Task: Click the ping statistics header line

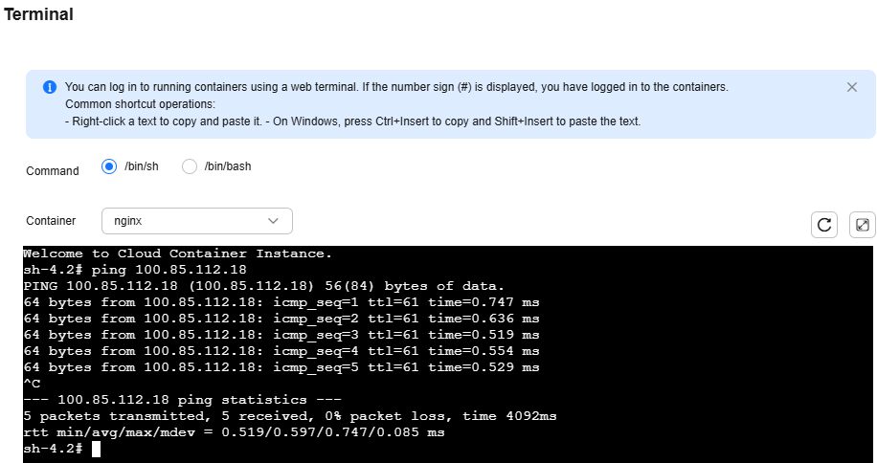Action: 182,400
